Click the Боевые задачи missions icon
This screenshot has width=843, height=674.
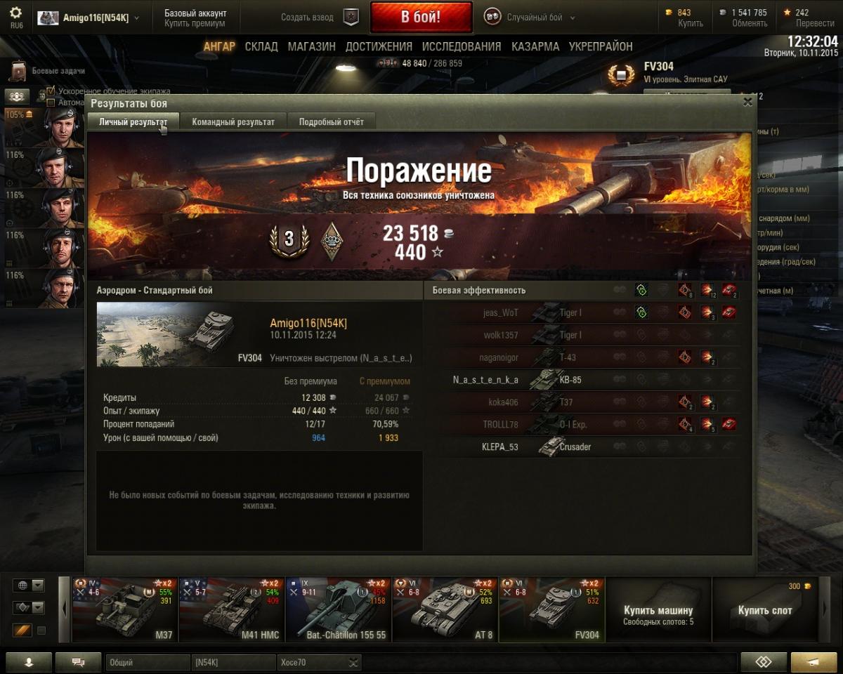pyautogui.click(x=19, y=71)
